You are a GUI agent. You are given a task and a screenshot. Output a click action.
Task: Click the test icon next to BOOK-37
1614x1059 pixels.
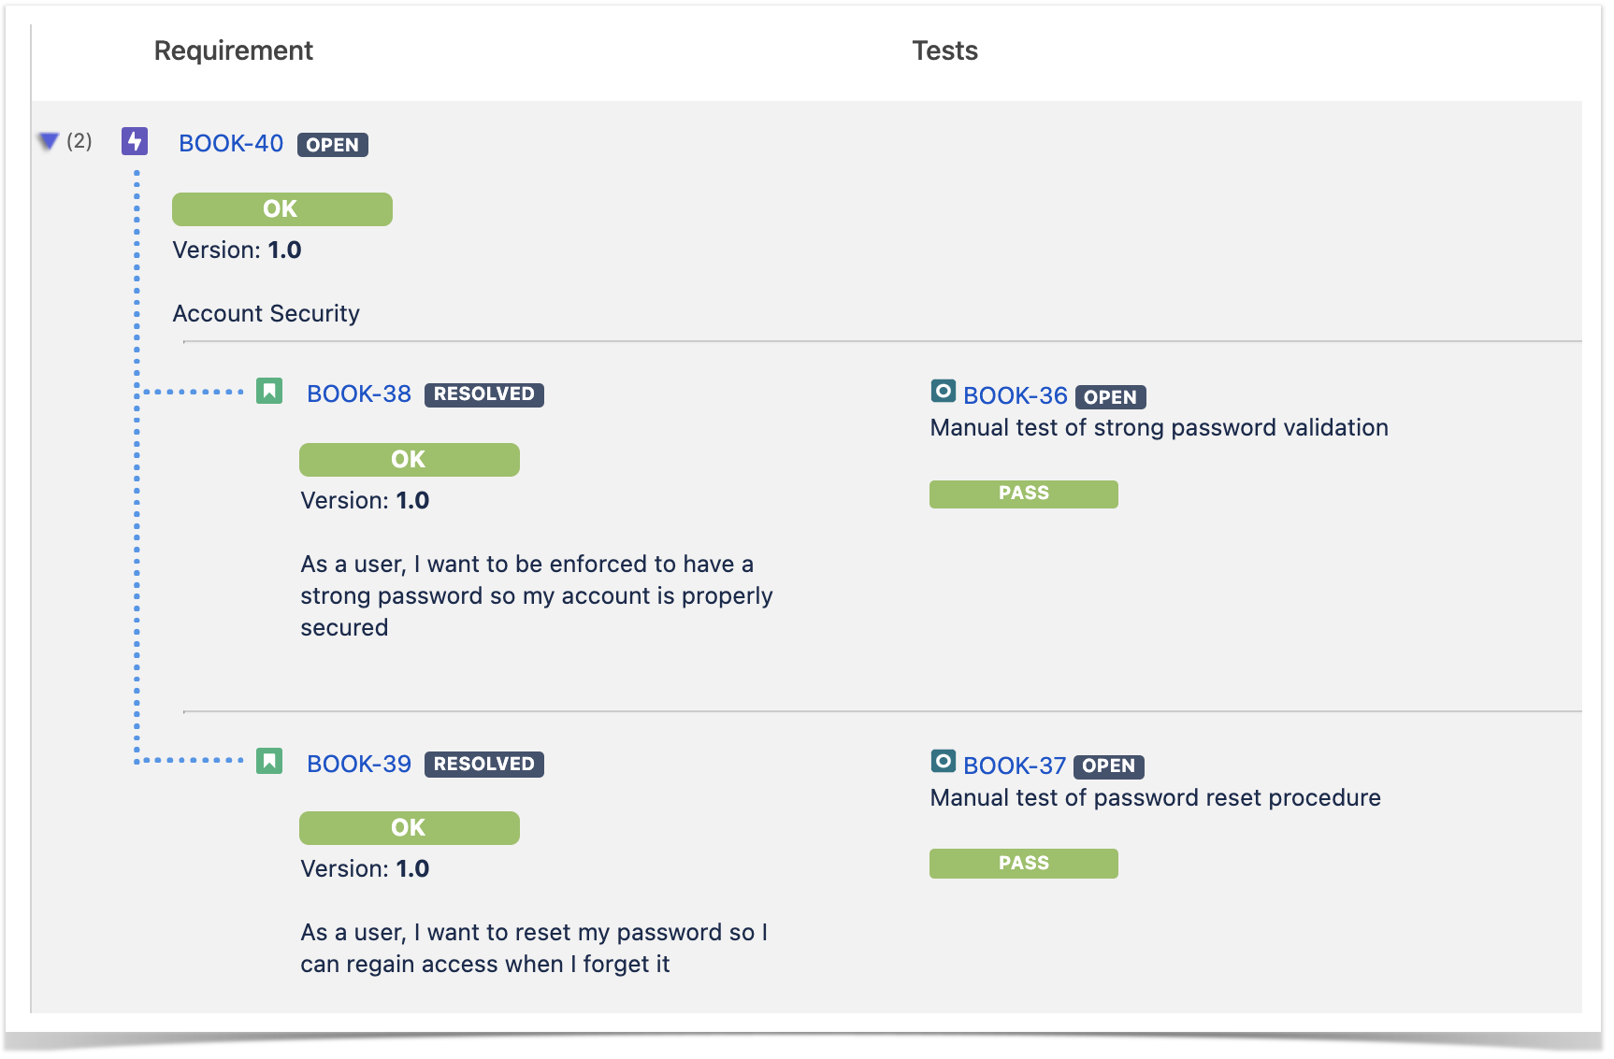(944, 761)
